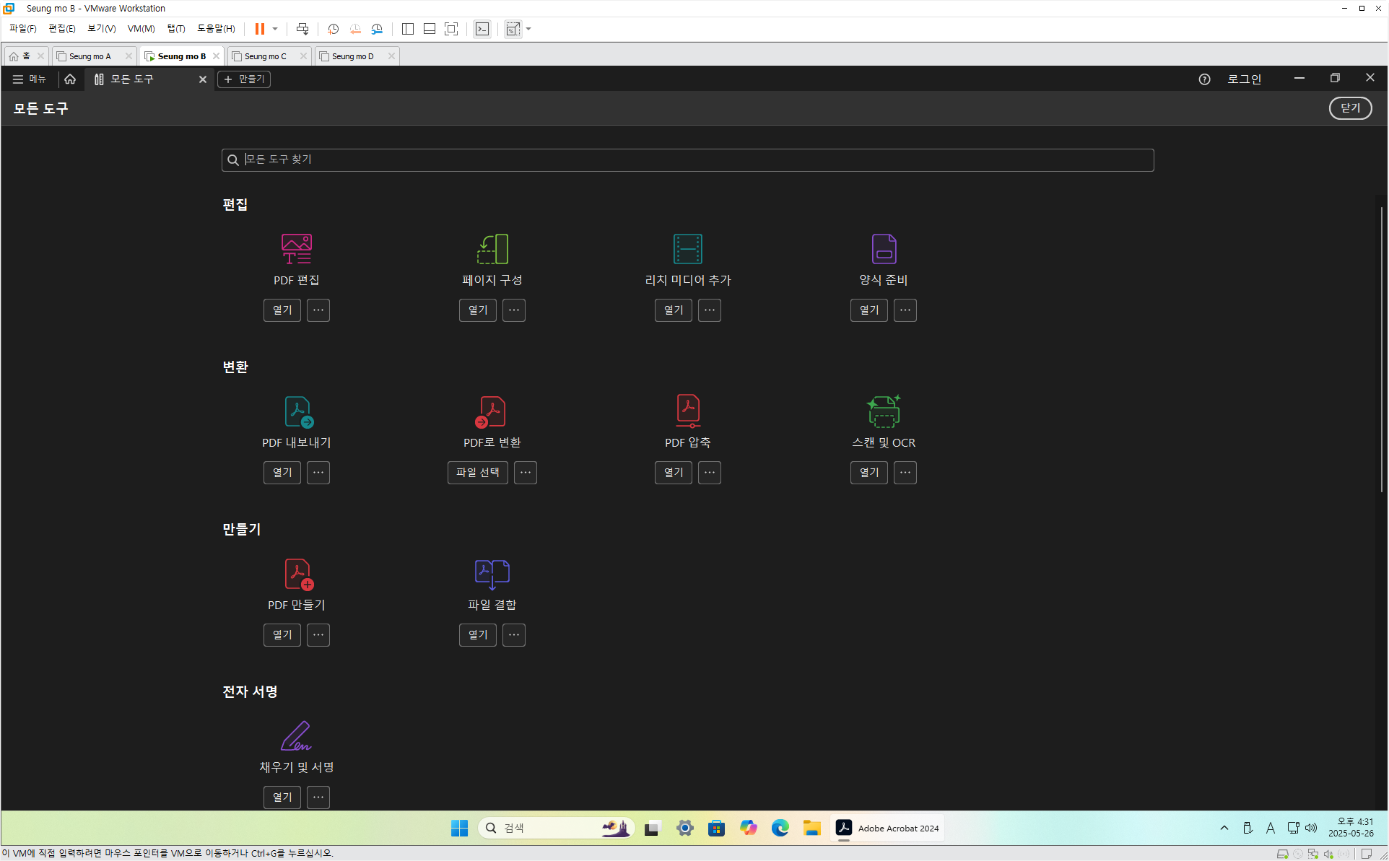Select the 리치 미디어 추가 icon

coord(687,249)
